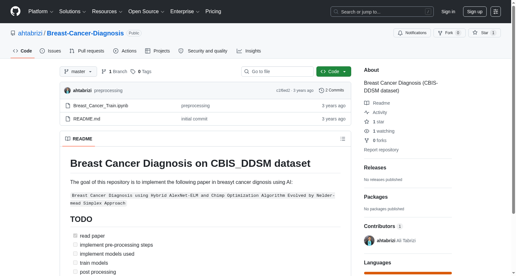
Task: Open the README outline list icon
Action: 342,139
